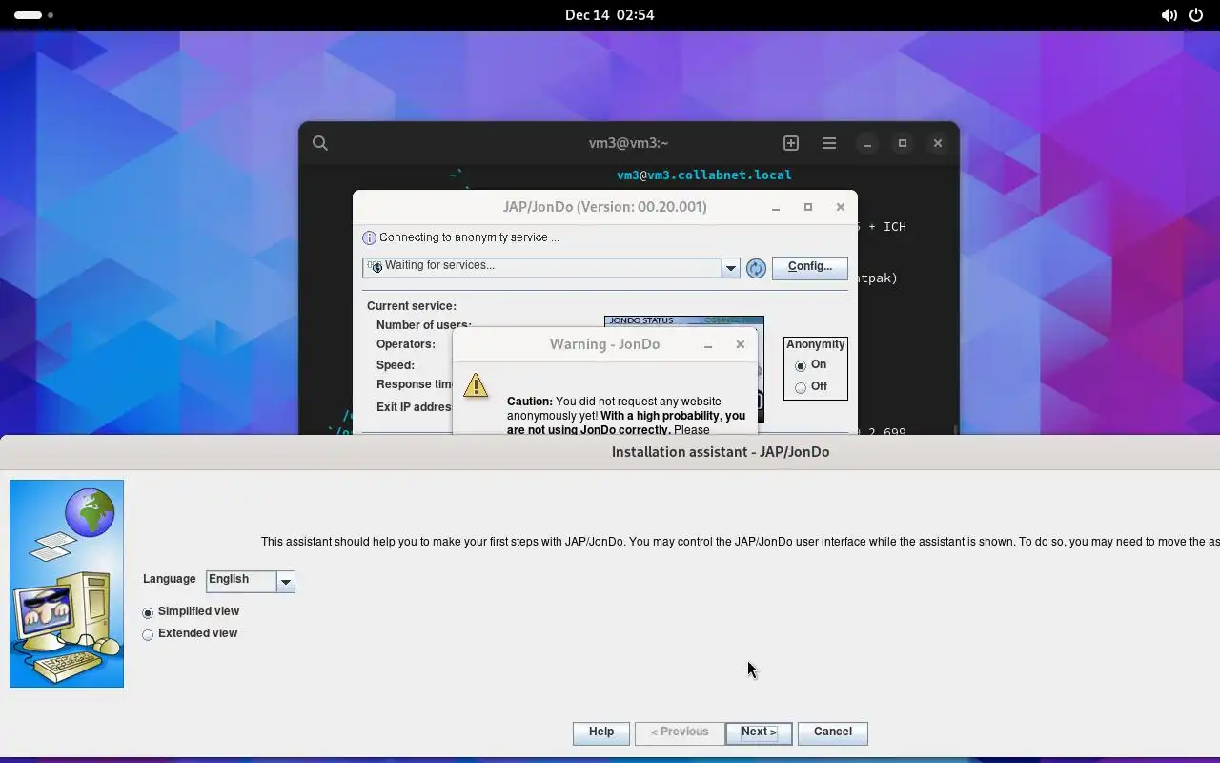Open the terminal search icon

(x=320, y=143)
